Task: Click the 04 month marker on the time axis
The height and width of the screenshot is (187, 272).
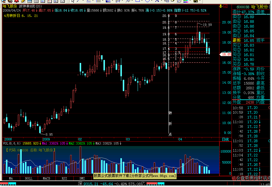Action: click(x=180, y=140)
